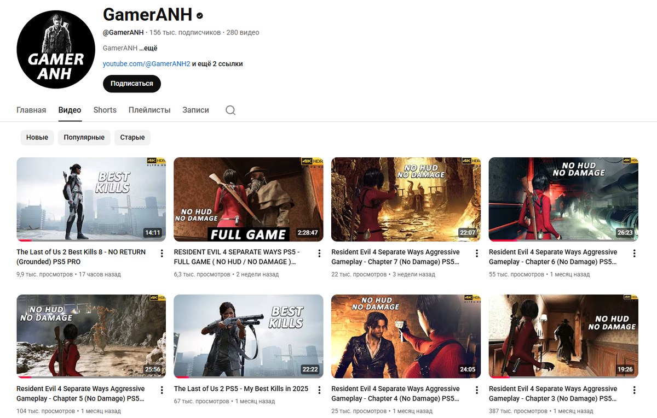Open the Shorts tab
The height and width of the screenshot is (418, 657).
point(105,110)
